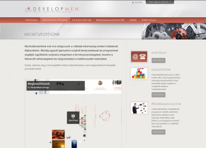
Task: Click the Bővebben button under Fejlesztéstár
Action: tap(158, 95)
